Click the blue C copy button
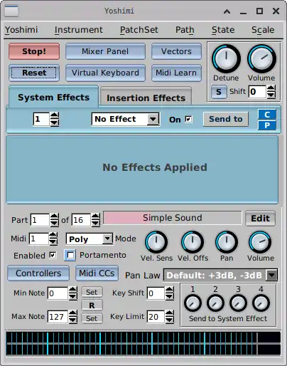The image size is (287, 366). click(267, 115)
